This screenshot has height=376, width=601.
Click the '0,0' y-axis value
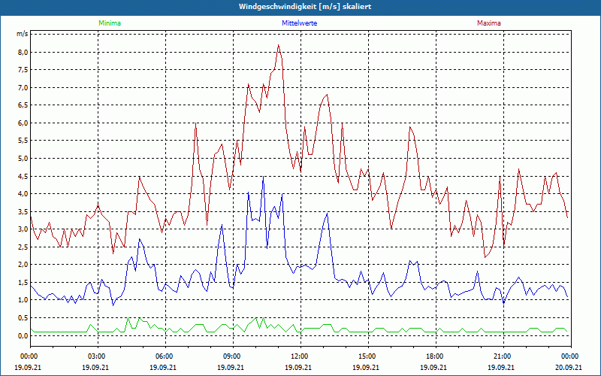pos(23,335)
